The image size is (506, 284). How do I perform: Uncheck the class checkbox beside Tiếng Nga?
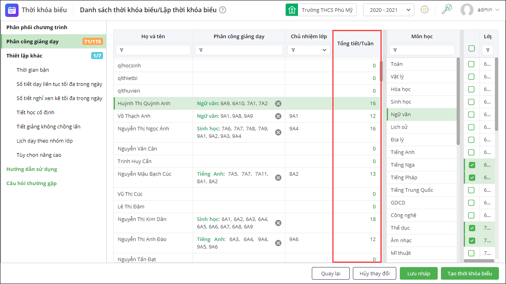click(x=472, y=165)
